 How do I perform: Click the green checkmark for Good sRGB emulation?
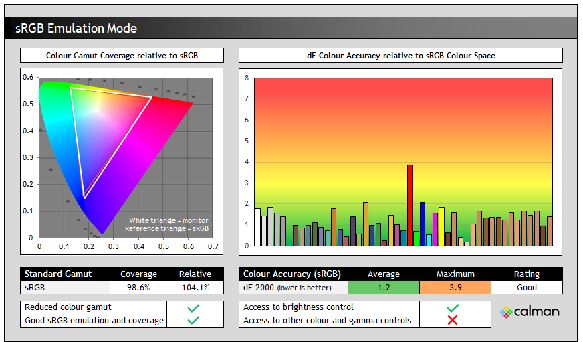tap(193, 320)
